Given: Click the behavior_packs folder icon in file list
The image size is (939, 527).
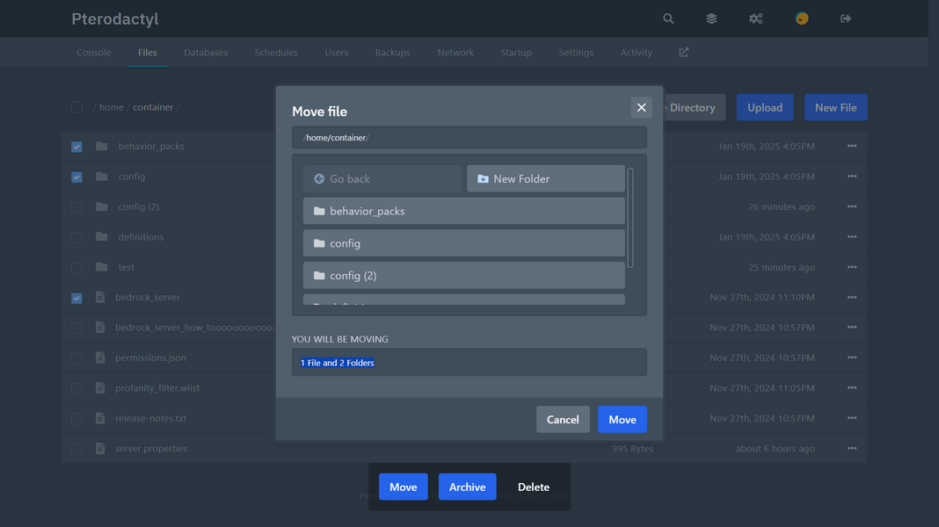Looking at the screenshot, I should tap(102, 146).
